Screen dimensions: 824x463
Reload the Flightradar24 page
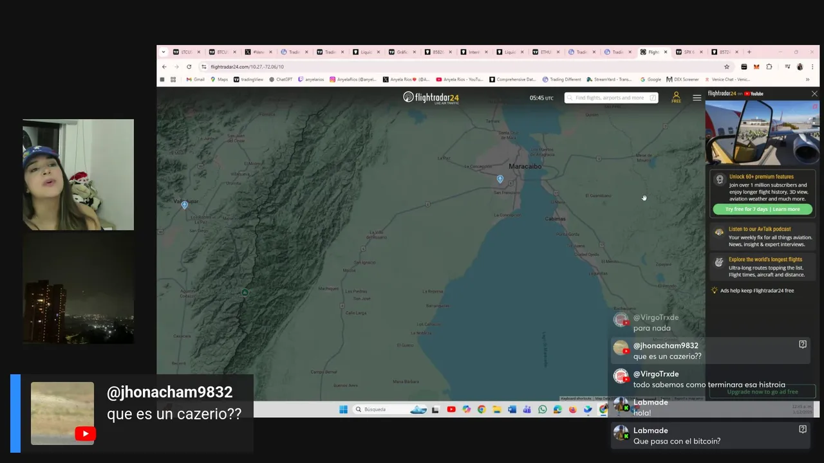point(189,67)
